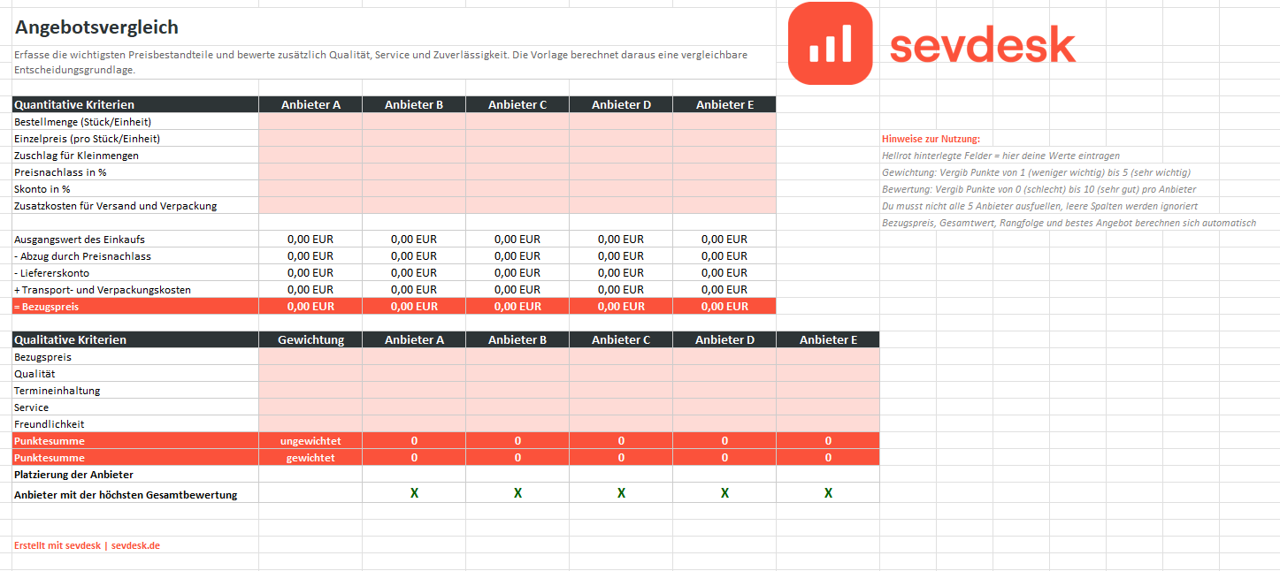Viewport: 1280px width, 571px height.
Task: Click Gewichtung input cell for Termineinhaltung
Action: point(310,390)
